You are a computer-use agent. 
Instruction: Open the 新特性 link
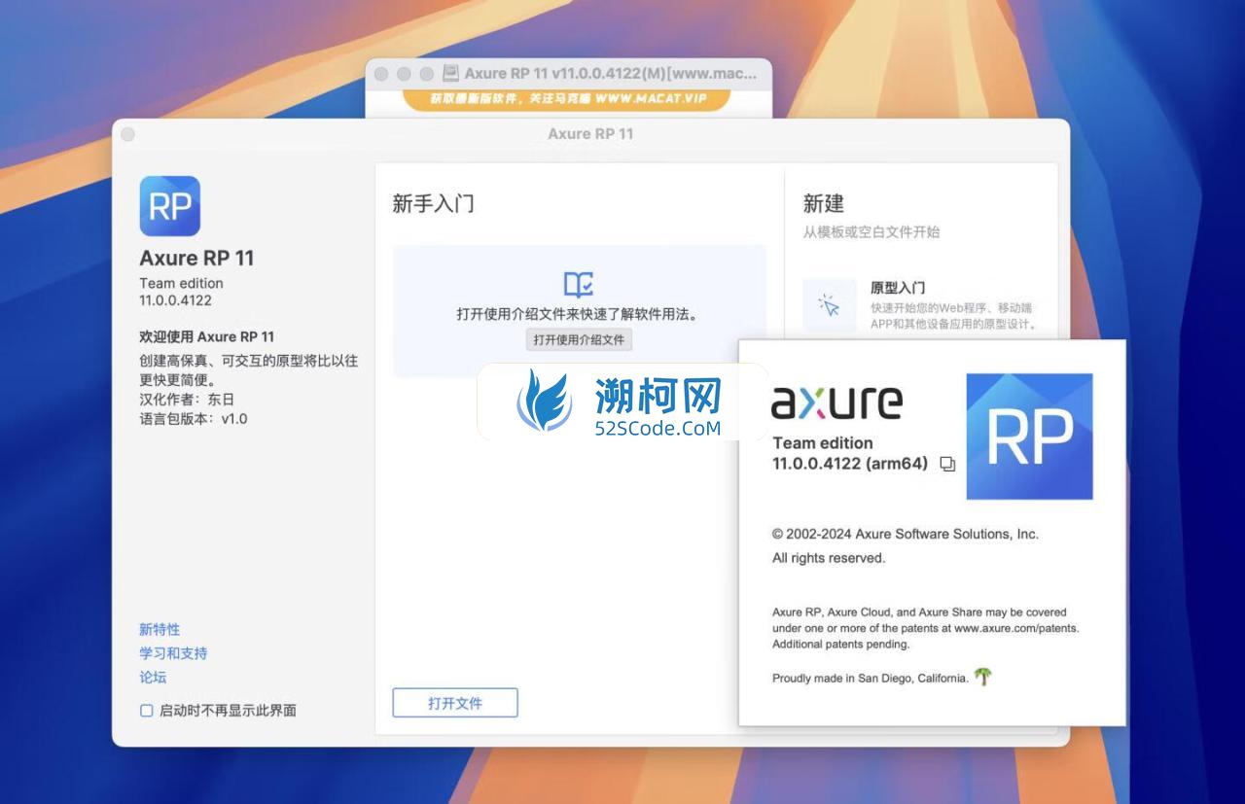(x=160, y=629)
